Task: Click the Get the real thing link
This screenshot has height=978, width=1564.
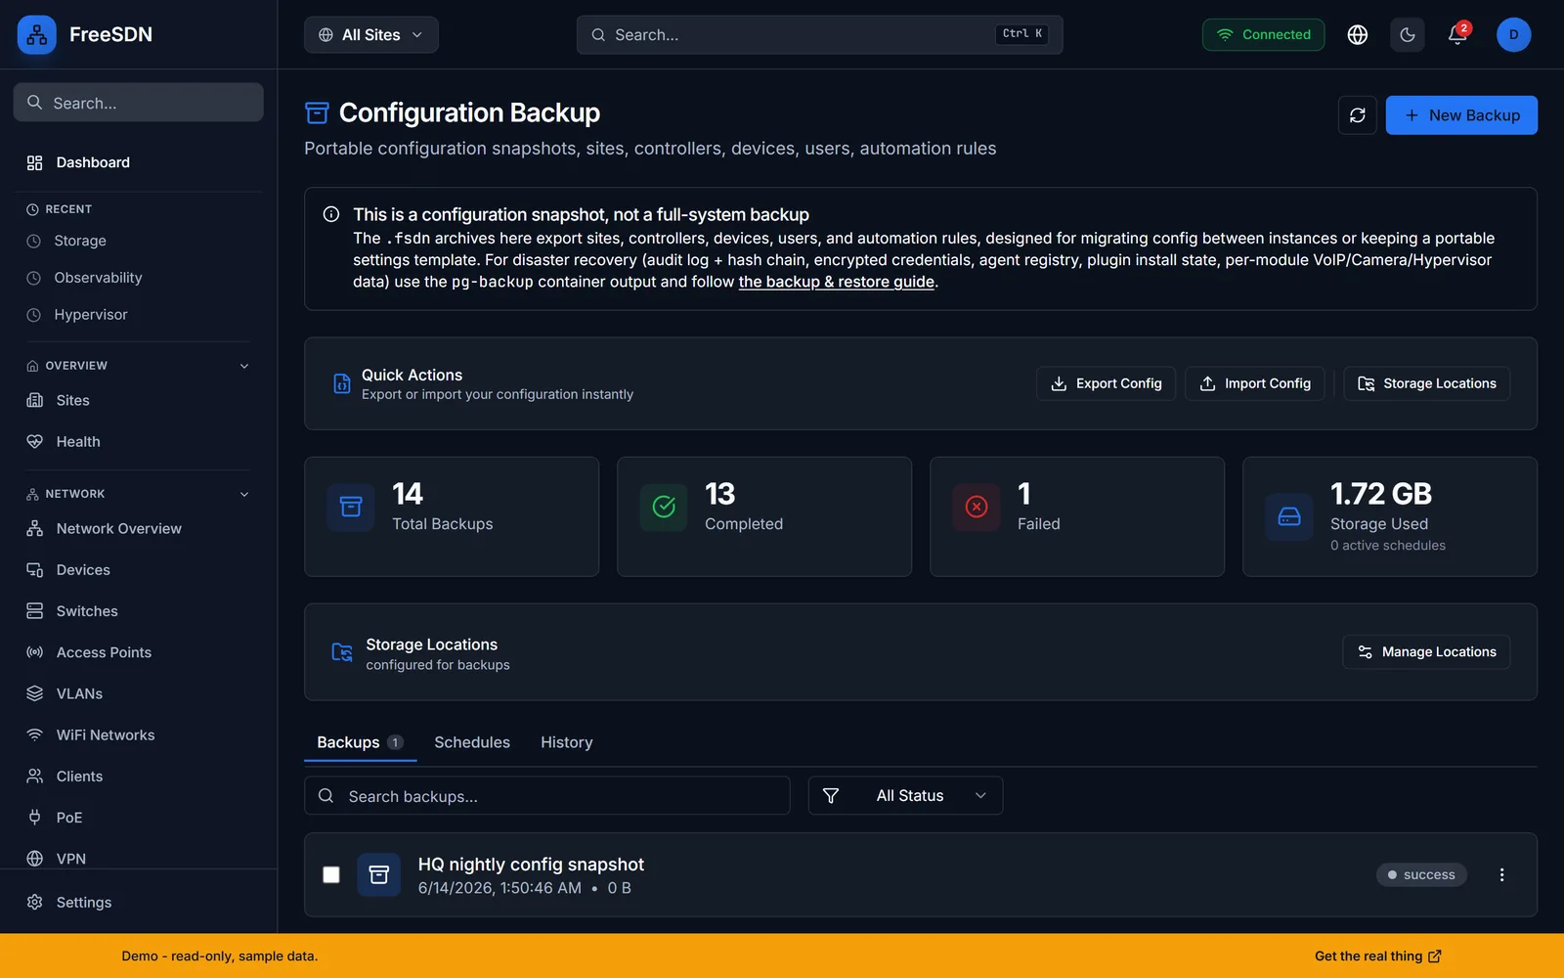Action: pos(1378,956)
